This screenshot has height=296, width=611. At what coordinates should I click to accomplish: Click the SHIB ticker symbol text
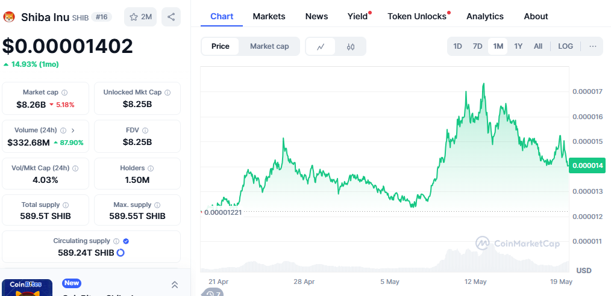(80, 17)
